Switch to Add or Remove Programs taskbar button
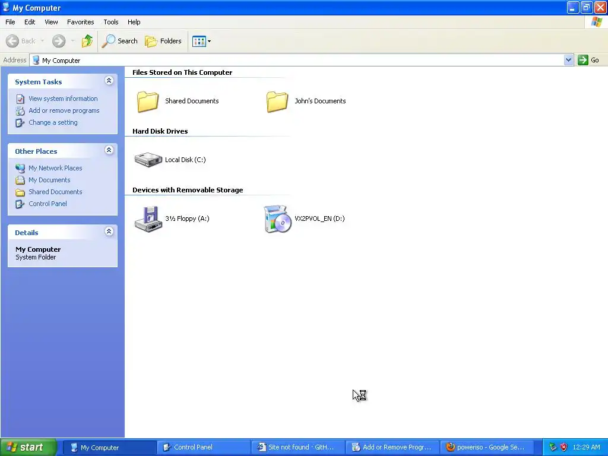Screen dimensions: 608x456 (392, 448)
